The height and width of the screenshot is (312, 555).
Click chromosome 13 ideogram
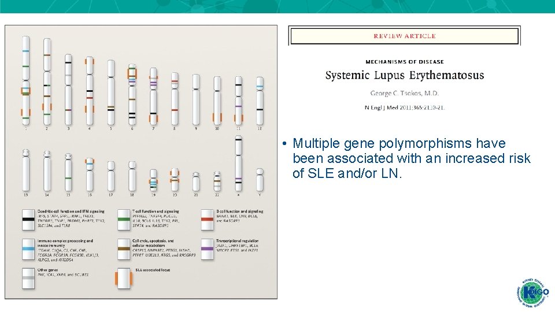coord(26,170)
